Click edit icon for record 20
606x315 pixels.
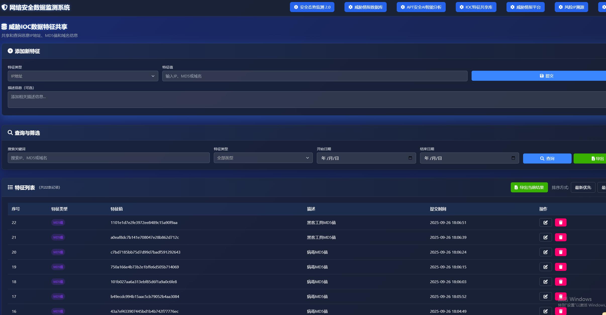coord(545,252)
